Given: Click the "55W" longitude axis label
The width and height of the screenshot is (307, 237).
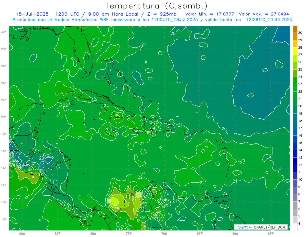Looking at the screenshot, I should 271,234.
